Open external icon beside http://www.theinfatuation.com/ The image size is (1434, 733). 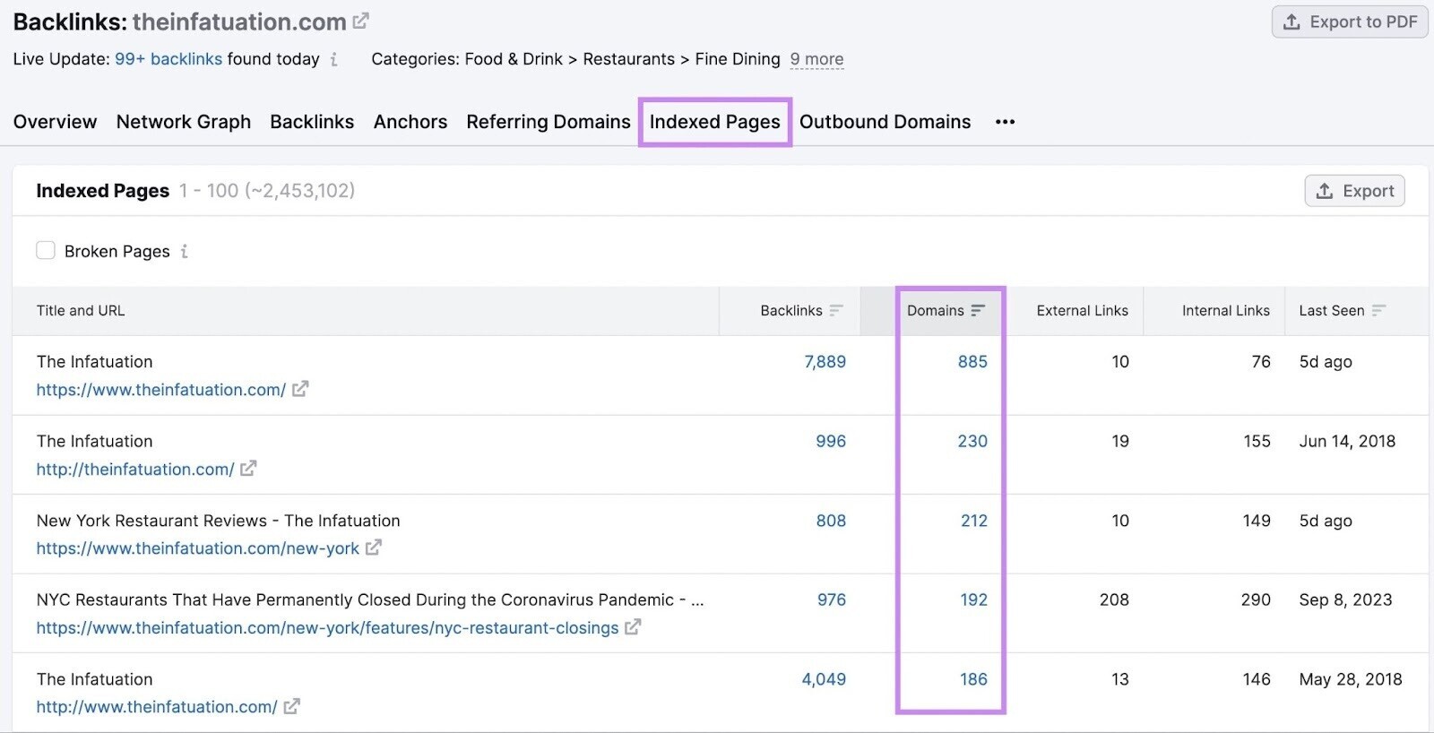(291, 706)
